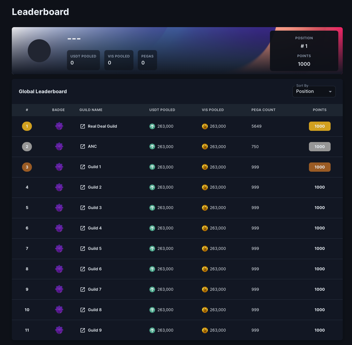Screen dimensions: 352x345
Task: Open external link icon for Guild 6
Action: pos(83,269)
